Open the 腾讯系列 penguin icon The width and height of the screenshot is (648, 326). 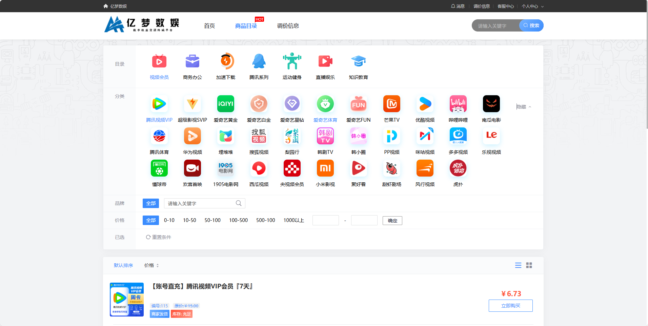[259, 62]
